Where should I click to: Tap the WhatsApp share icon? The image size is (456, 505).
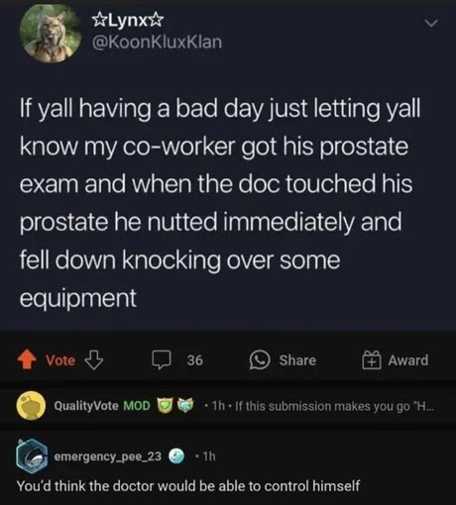tap(260, 359)
